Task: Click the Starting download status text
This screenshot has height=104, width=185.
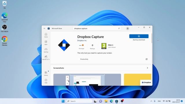Action: pyautogui.click(x=139, y=40)
